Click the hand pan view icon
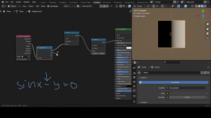 [x=207, y=29]
